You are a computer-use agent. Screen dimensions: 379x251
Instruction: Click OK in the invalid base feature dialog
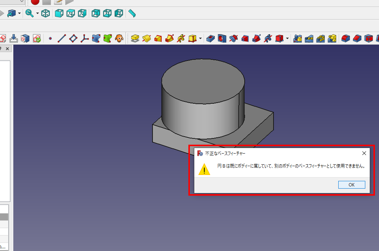tap(352, 185)
